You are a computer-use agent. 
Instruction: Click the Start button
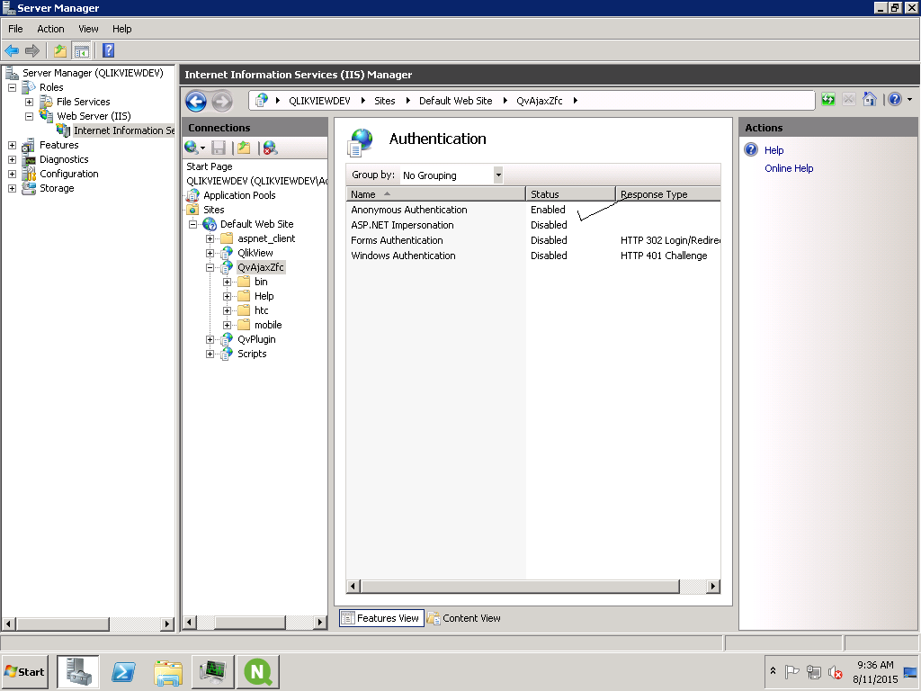click(x=25, y=671)
